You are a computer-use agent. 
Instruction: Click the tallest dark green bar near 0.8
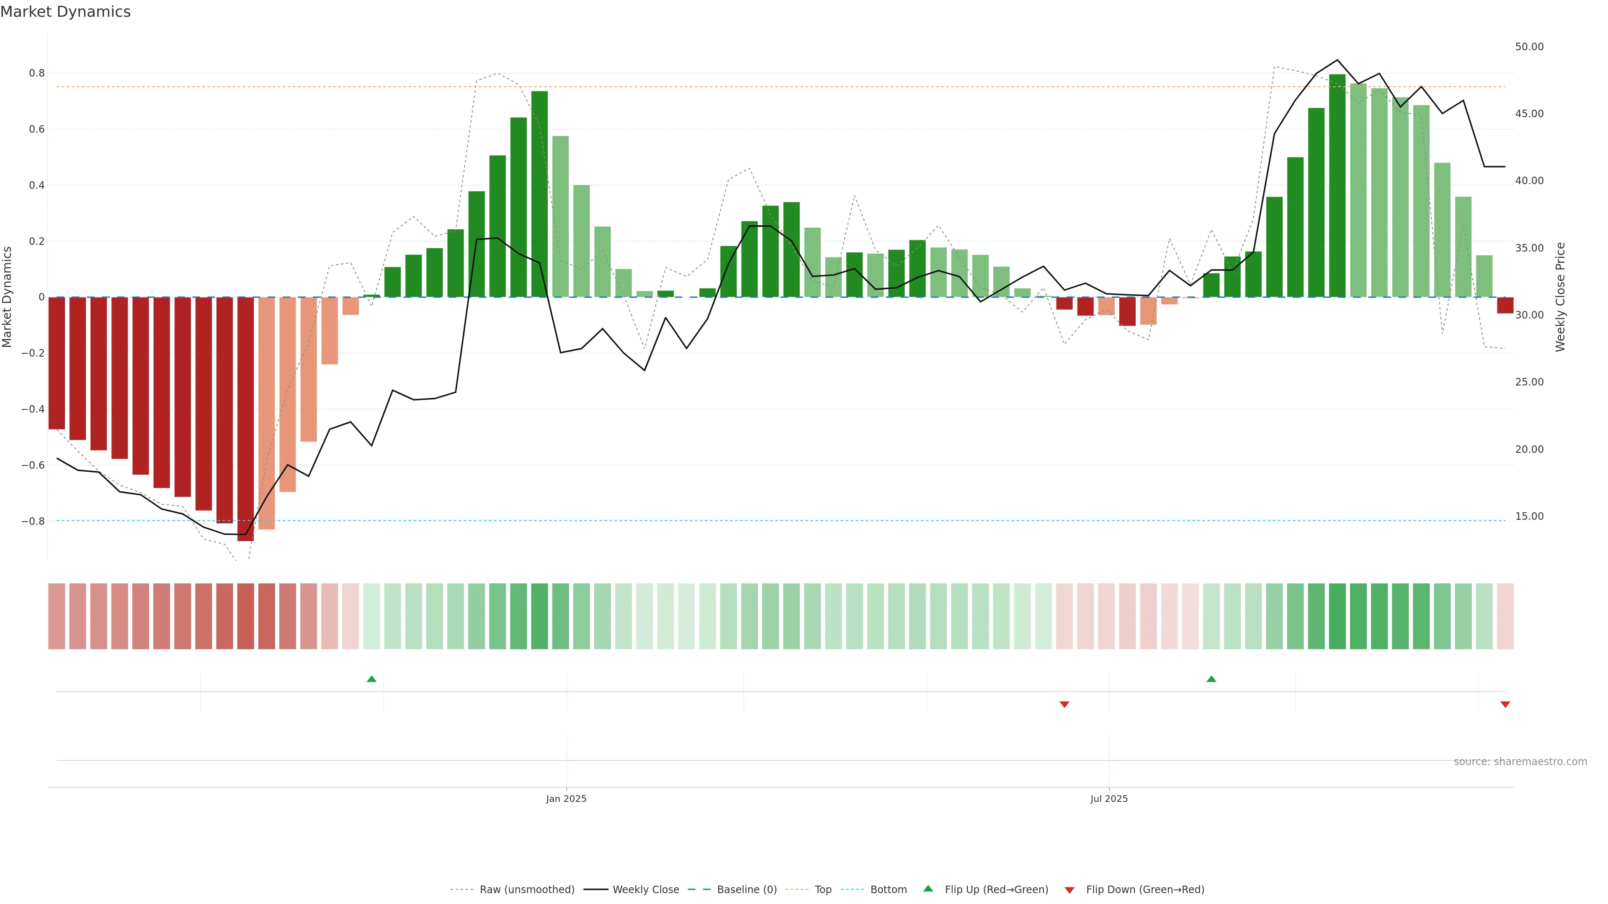(x=1337, y=187)
